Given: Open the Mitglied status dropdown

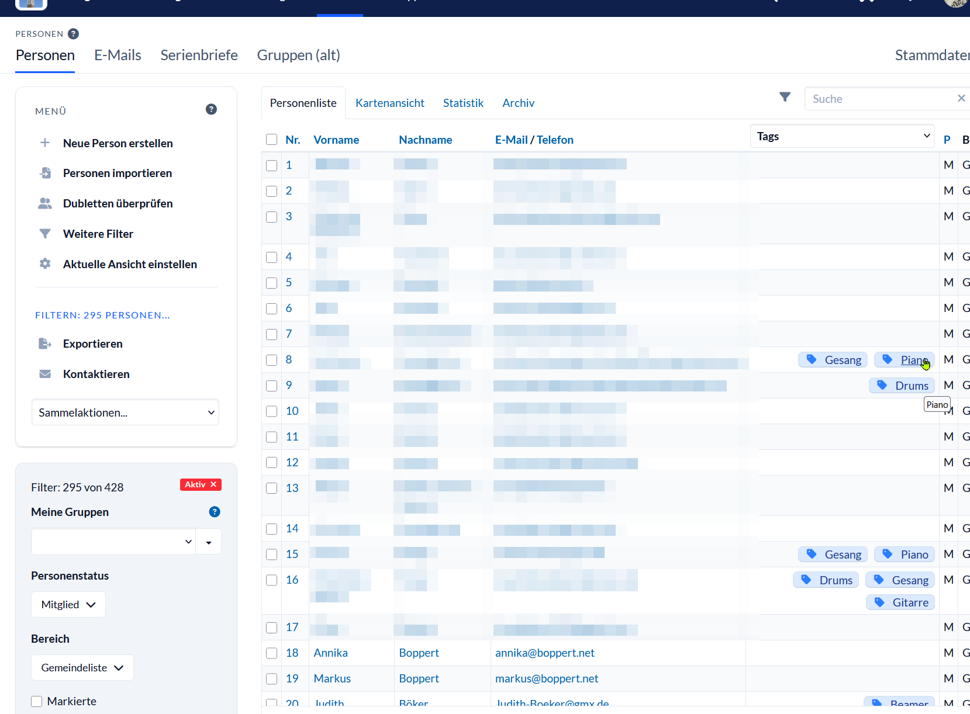Looking at the screenshot, I should (x=68, y=605).
